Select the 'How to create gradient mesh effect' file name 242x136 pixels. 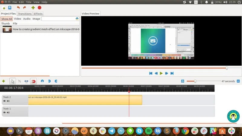(x=46, y=29)
